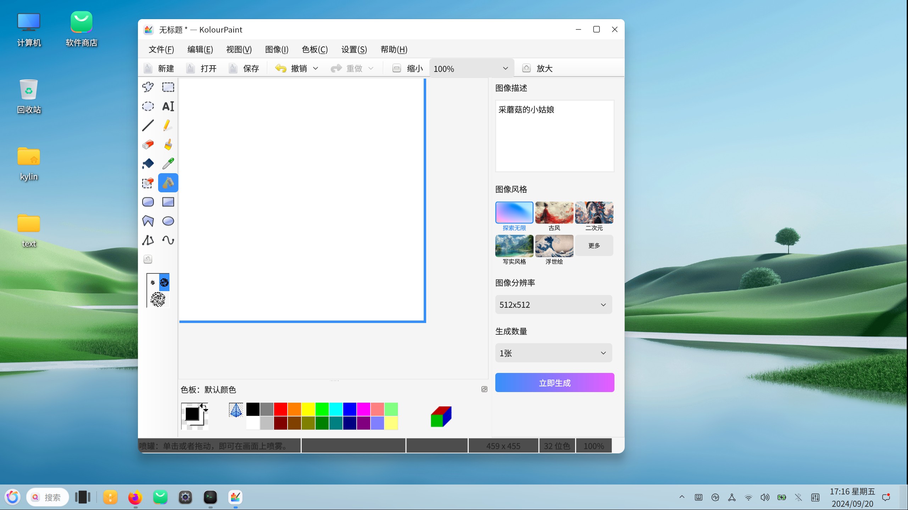This screenshot has height=510, width=908.
Task: Open the 文件(F) menu
Action: coord(161,50)
